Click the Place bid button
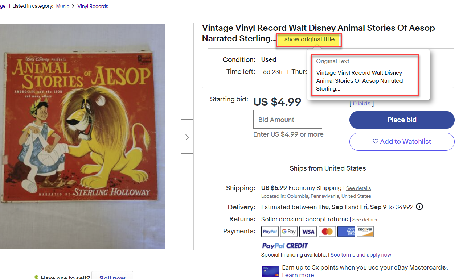 click(402, 120)
